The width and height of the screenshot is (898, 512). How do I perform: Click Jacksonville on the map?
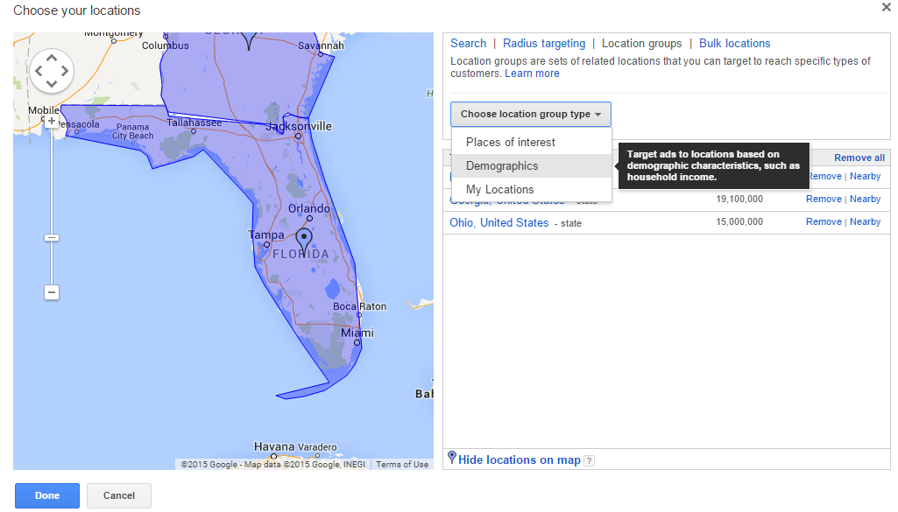[x=299, y=126]
